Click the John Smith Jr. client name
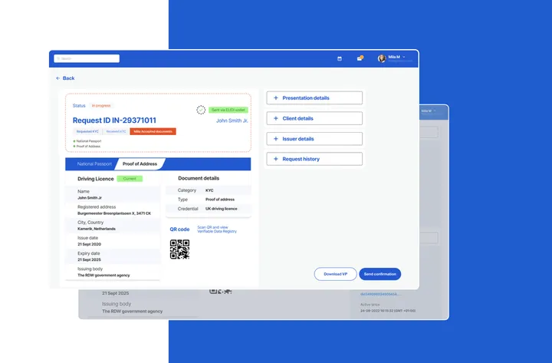This screenshot has width=552, height=363. tap(232, 120)
